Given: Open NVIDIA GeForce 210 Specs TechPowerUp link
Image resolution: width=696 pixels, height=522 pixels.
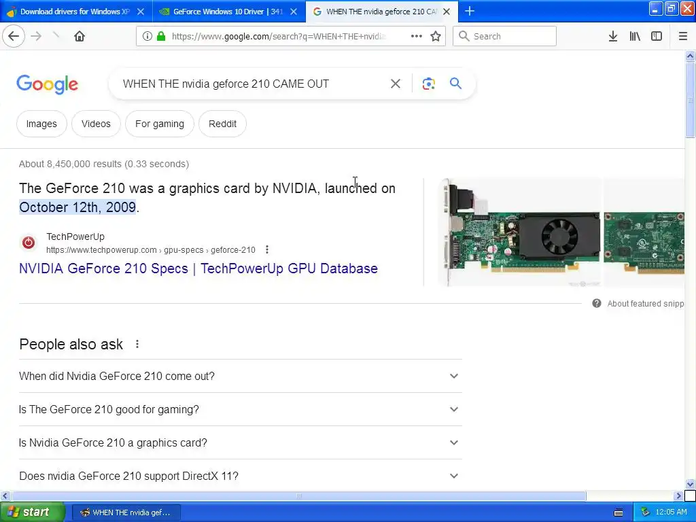Looking at the screenshot, I should 198,268.
